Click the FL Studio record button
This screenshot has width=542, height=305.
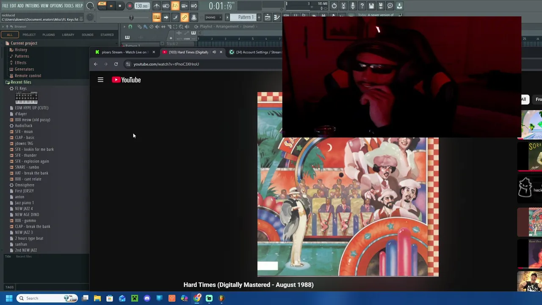(130, 6)
